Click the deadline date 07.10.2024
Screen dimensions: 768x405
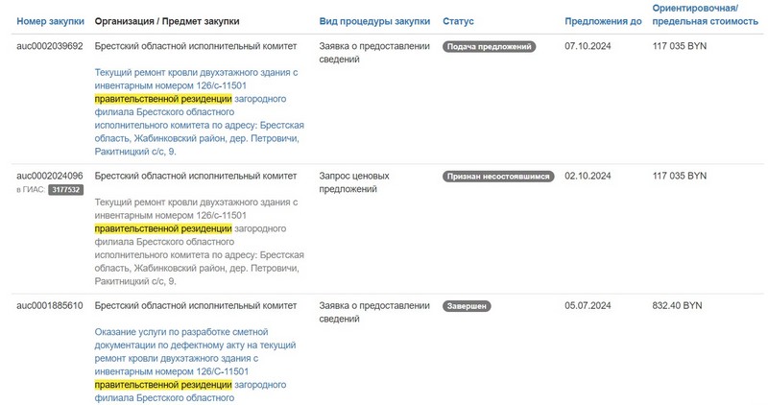[x=588, y=46]
